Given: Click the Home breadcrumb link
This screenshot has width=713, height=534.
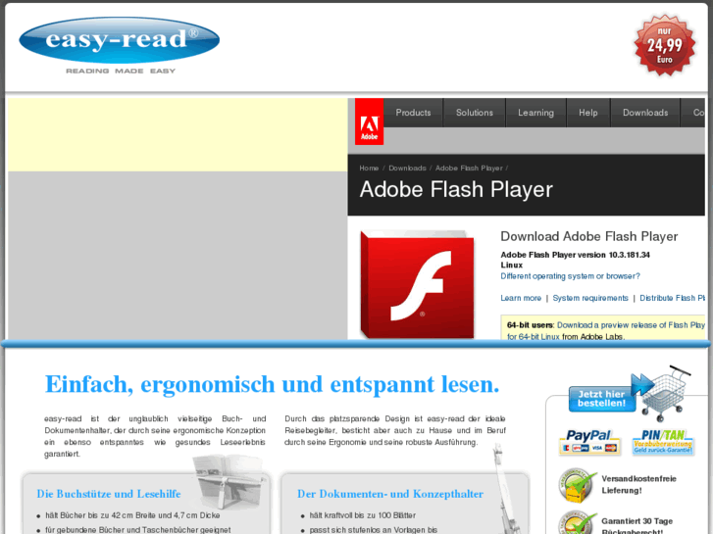Looking at the screenshot, I should (369, 169).
